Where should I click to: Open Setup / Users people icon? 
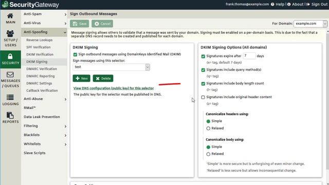click(10, 33)
